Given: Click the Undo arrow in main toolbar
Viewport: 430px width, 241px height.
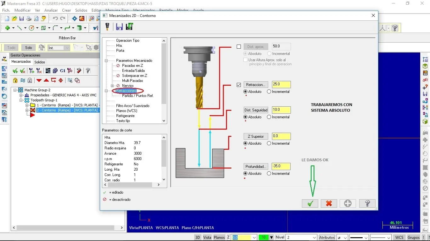Looking at the screenshot, I should coord(55,19).
